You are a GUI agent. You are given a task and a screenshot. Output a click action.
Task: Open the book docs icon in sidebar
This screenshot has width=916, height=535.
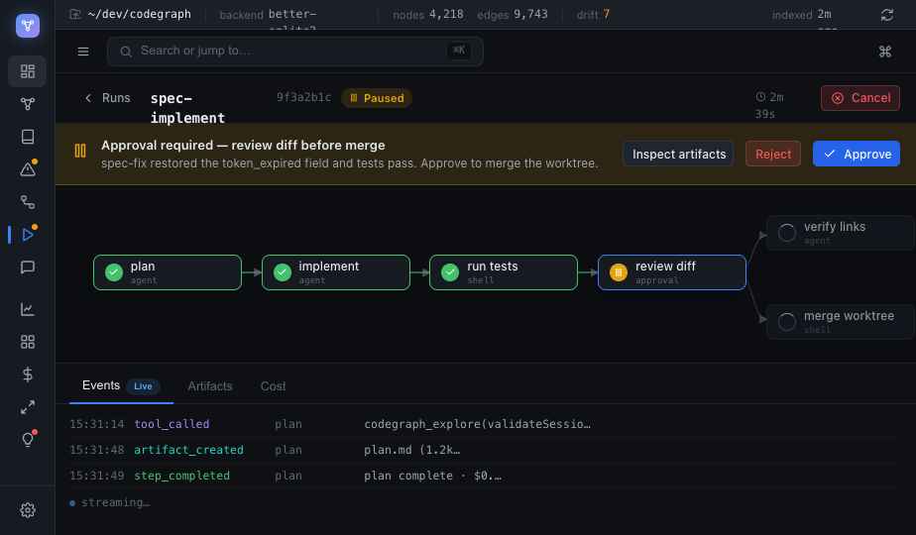[x=28, y=137]
